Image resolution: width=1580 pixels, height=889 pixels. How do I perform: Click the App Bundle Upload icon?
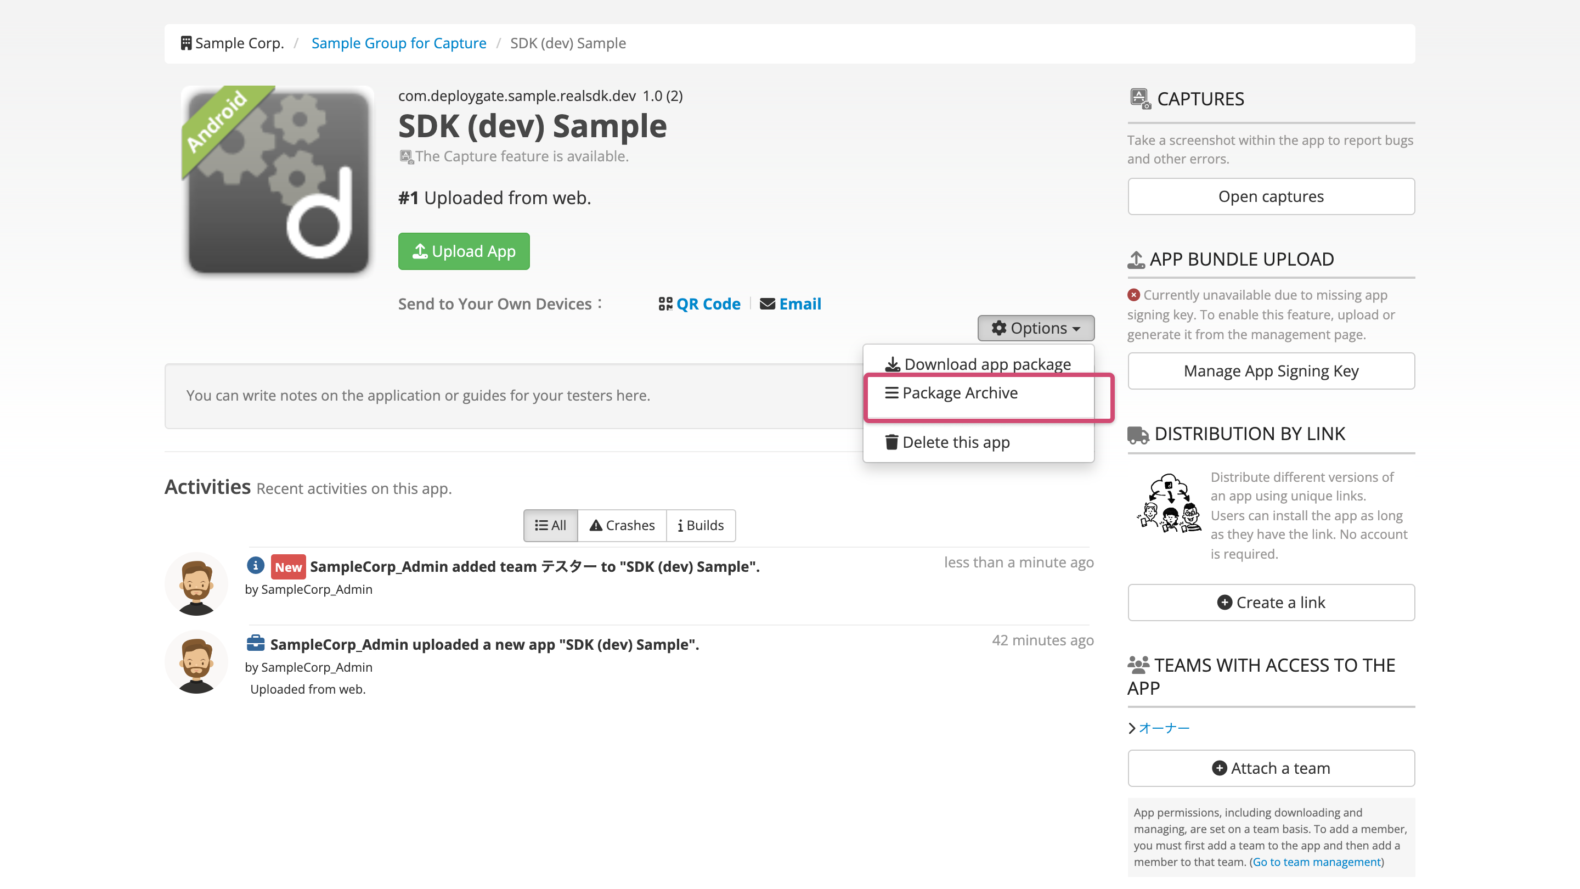(1138, 258)
